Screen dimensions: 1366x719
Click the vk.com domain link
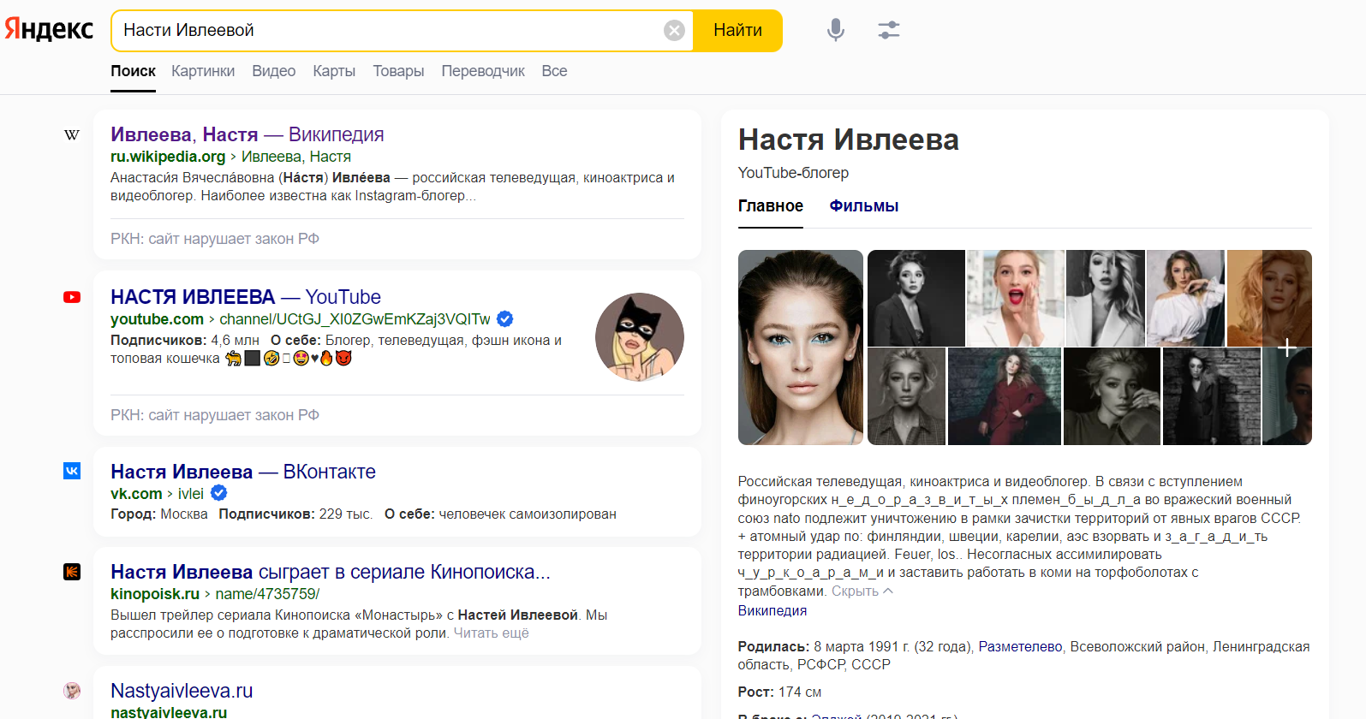point(136,494)
